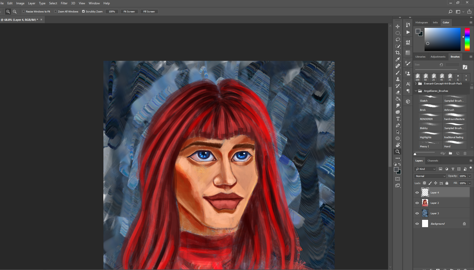Swap foreground and background colors

click(x=400, y=164)
